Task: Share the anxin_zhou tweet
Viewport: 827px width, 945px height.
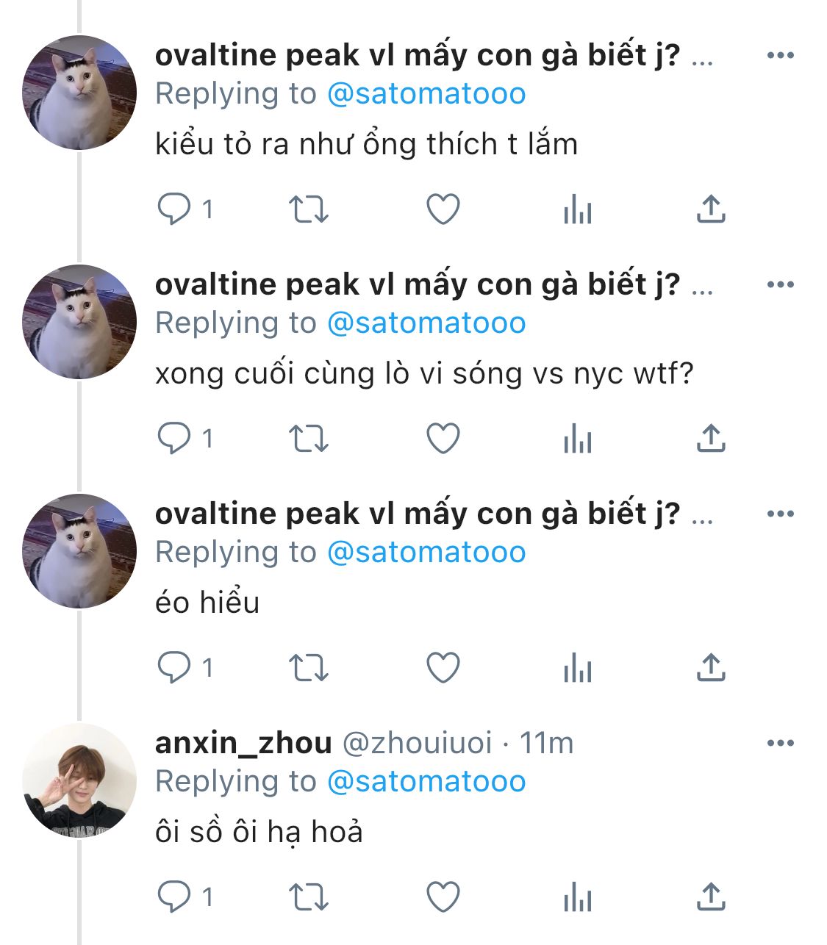Action: 710,897
